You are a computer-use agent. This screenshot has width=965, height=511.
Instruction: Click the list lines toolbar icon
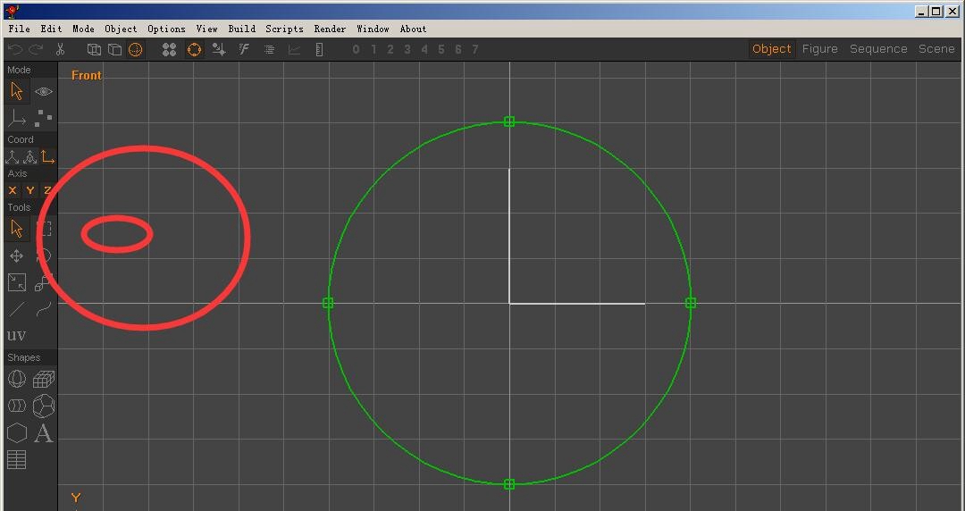pyautogui.click(x=269, y=49)
